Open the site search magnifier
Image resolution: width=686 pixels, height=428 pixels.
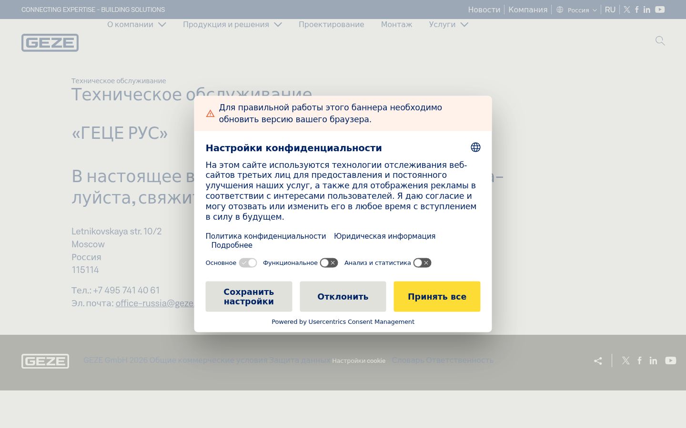pyautogui.click(x=660, y=41)
